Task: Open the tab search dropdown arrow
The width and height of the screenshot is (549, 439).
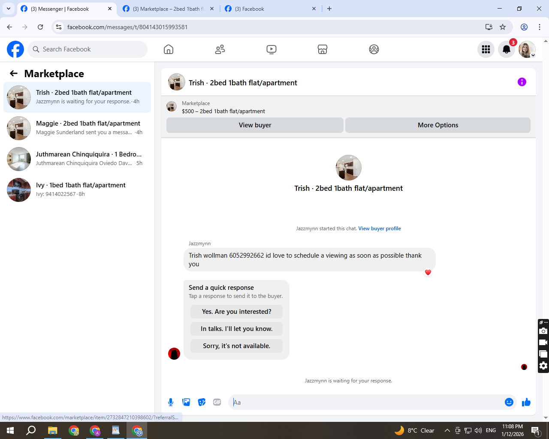Action: coord(9,9)
